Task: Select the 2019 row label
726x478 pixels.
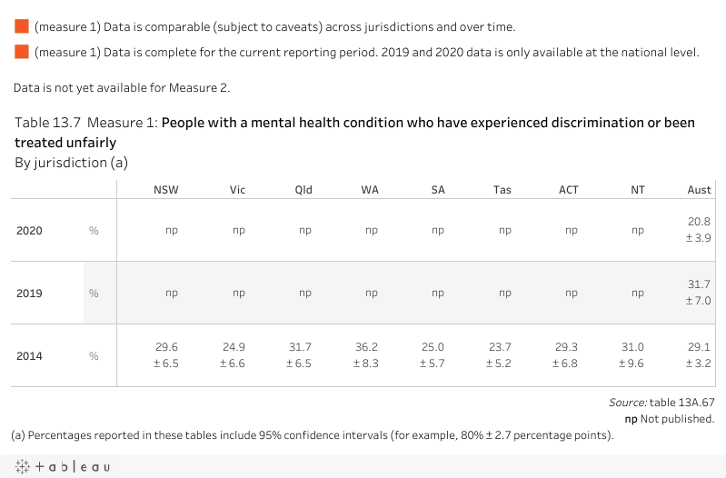Action: tap(29, 294)
